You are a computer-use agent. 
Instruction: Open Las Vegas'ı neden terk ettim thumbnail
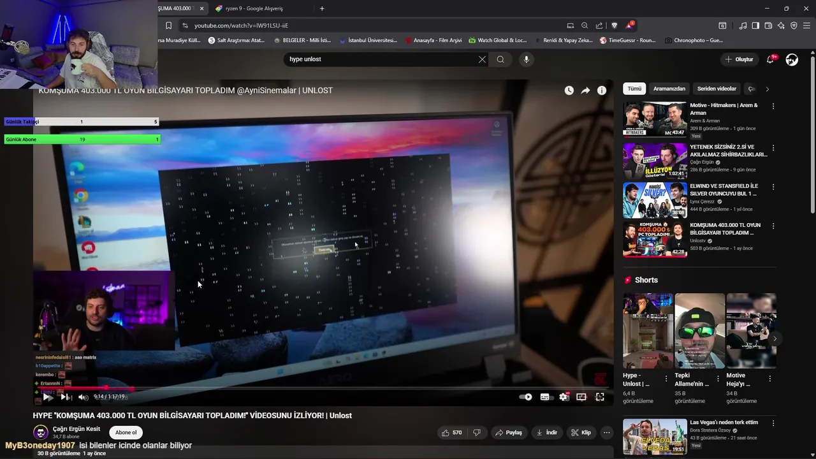[655, 436]
